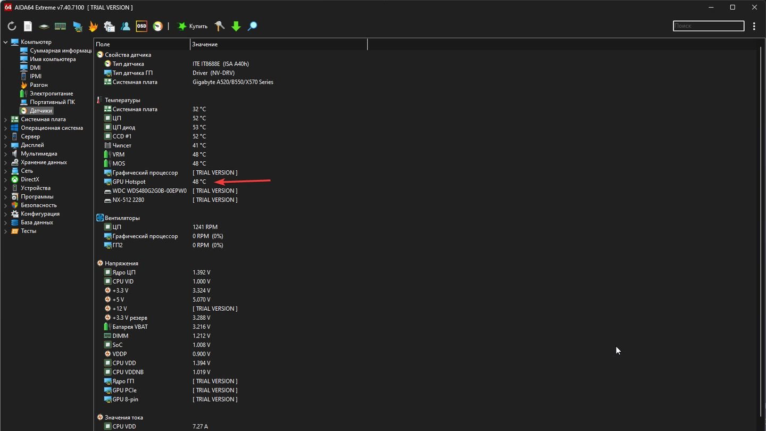This screenshot has height=431, width=766.
Task: Click the Тесты tree item
Action: pyautogui.click(x=24, y=231)
